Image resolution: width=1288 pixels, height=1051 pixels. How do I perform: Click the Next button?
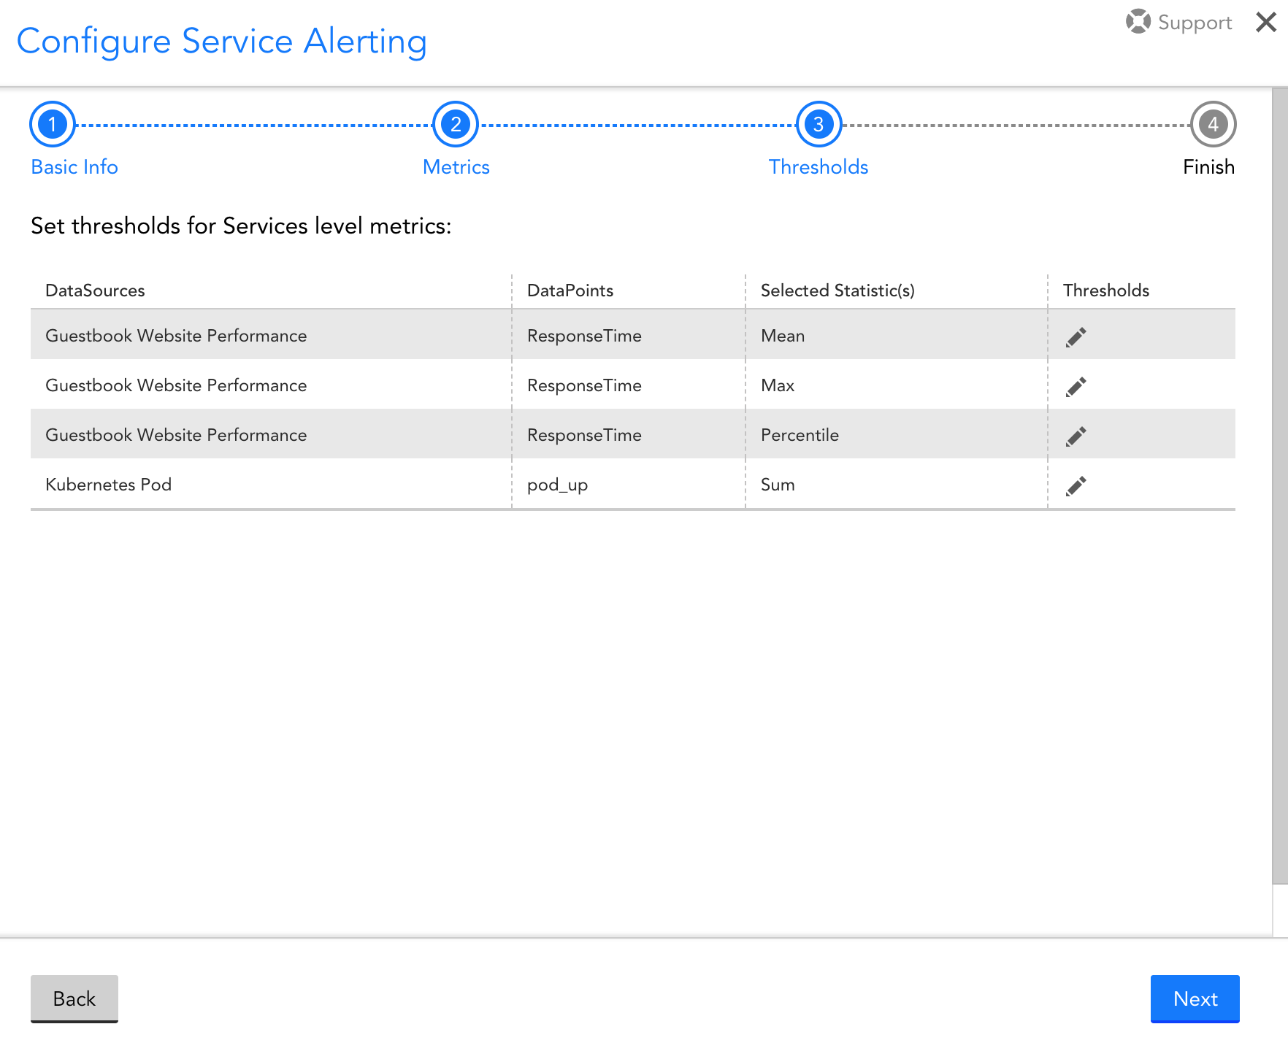pyautogui.click(x=1195, y=998)
